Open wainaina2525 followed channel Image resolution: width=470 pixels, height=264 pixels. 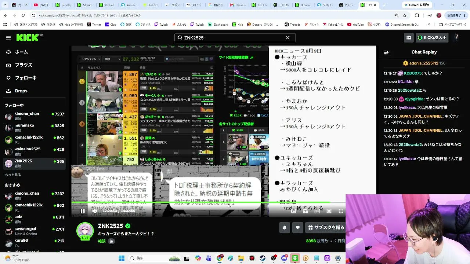pos(35,151)
